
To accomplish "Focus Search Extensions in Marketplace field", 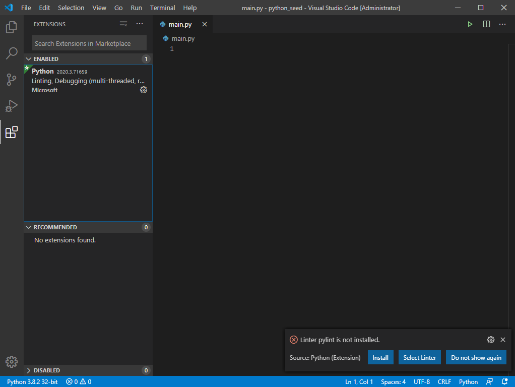I will coord(89,43).
